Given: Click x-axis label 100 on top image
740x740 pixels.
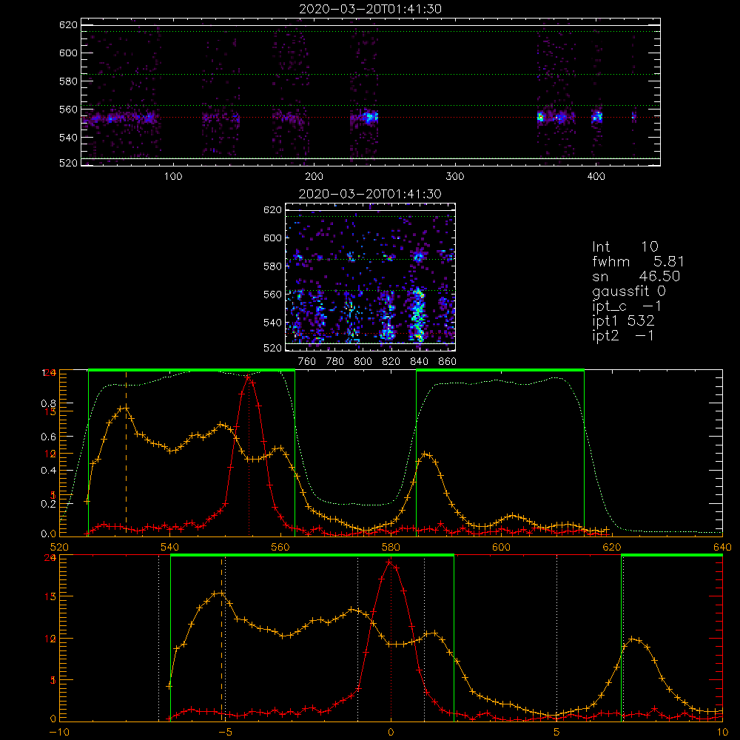Looking at the screenshot, I should 173,176.
